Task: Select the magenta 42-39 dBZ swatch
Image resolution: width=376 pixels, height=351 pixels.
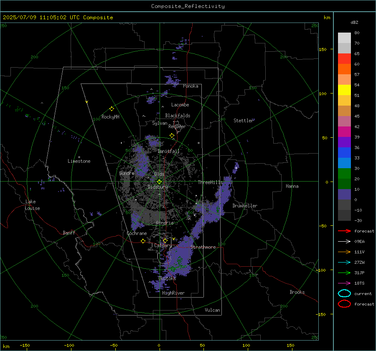Action: coord(344,131)
